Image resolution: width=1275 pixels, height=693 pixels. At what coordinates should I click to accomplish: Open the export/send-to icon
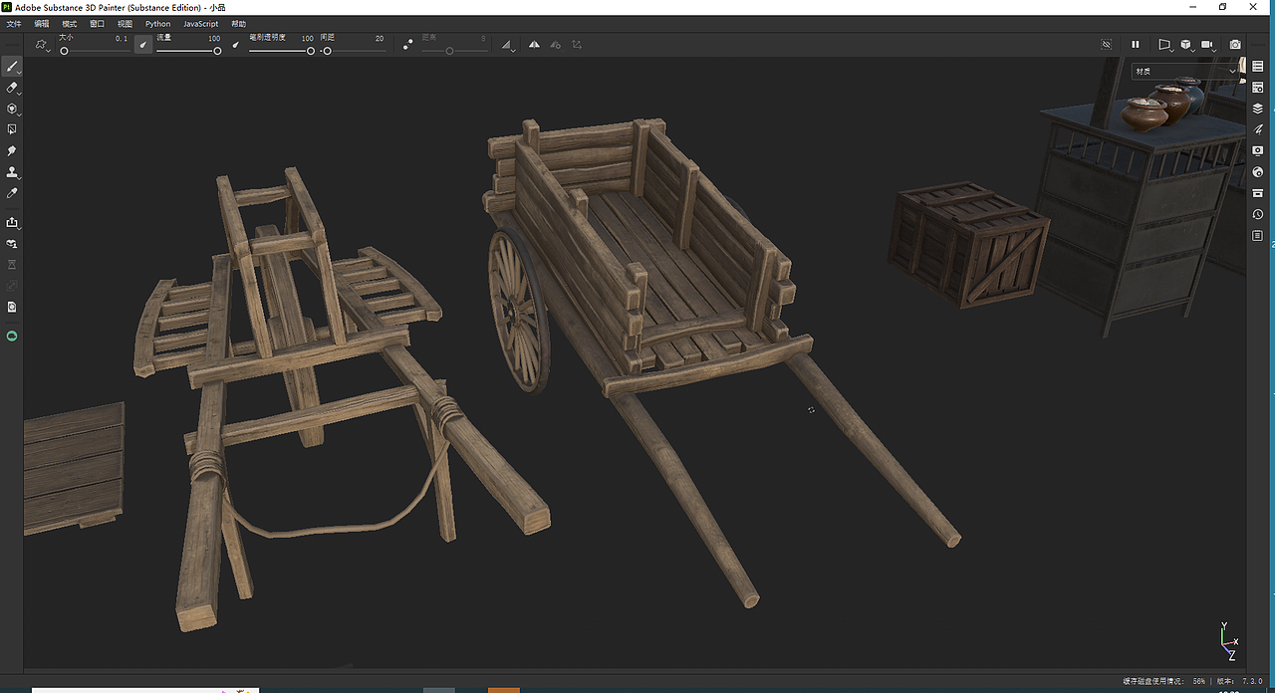12,222
